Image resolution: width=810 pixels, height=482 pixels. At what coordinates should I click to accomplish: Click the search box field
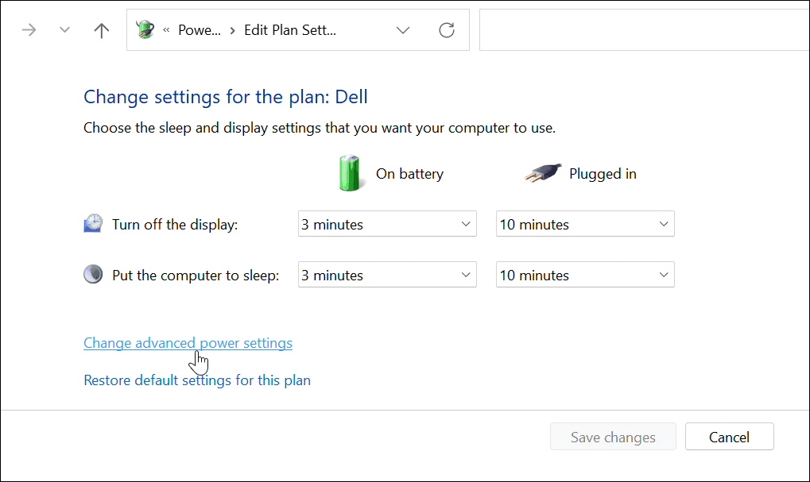644,30
